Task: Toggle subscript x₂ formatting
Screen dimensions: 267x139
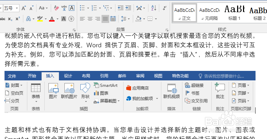Action: pyautogui.click(x=10, y=19)
